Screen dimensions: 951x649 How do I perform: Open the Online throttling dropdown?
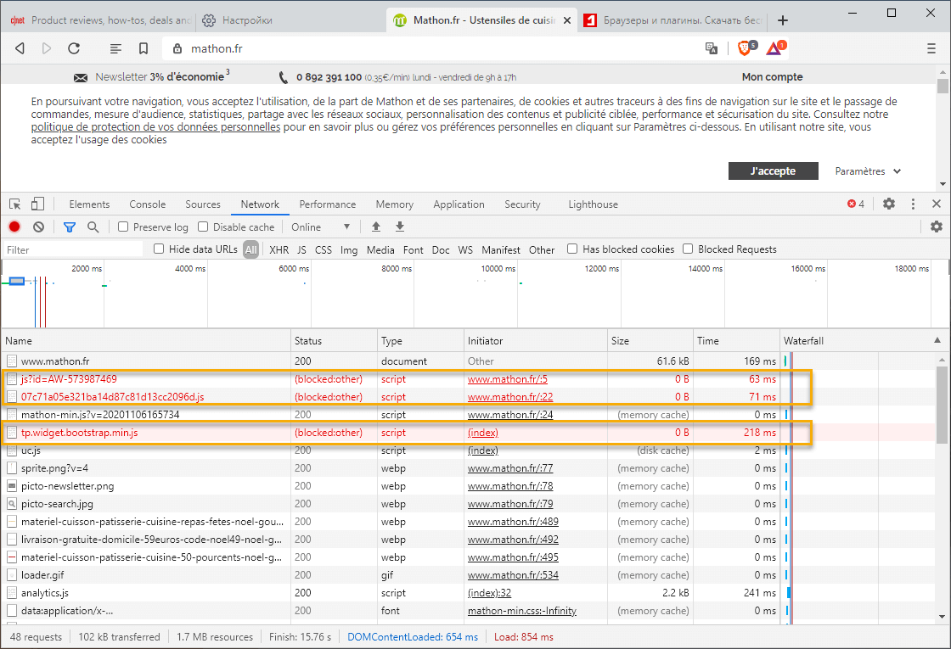[320, 227]
